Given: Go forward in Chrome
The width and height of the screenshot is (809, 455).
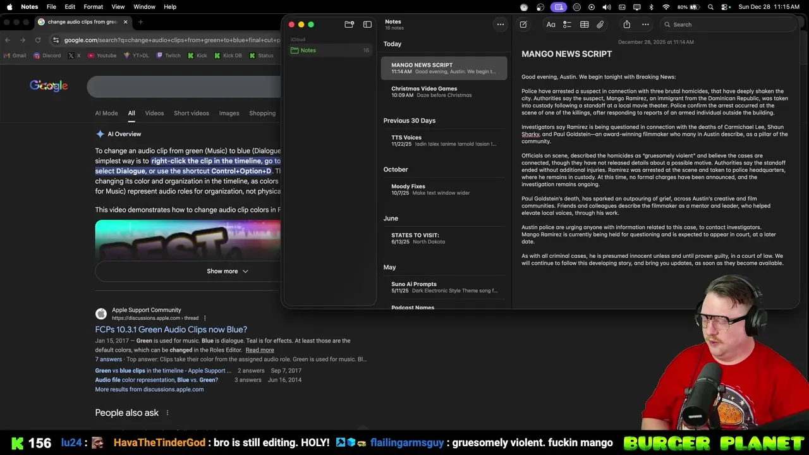Looking at the screenshot, I should [23, 40].
